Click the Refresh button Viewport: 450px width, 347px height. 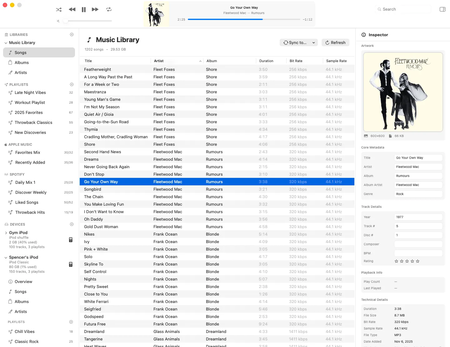335,42
